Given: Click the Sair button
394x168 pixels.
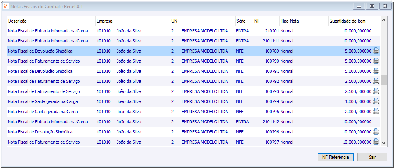Looking at the screenshot, I should [x=372, y=157].
